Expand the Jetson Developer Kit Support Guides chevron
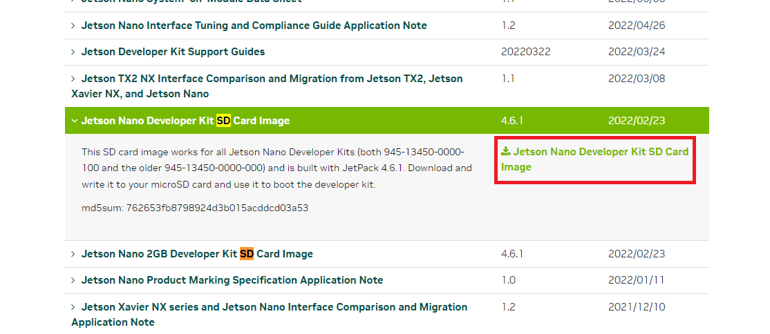Viewport: 770px width, 334px height. point(73,52)
